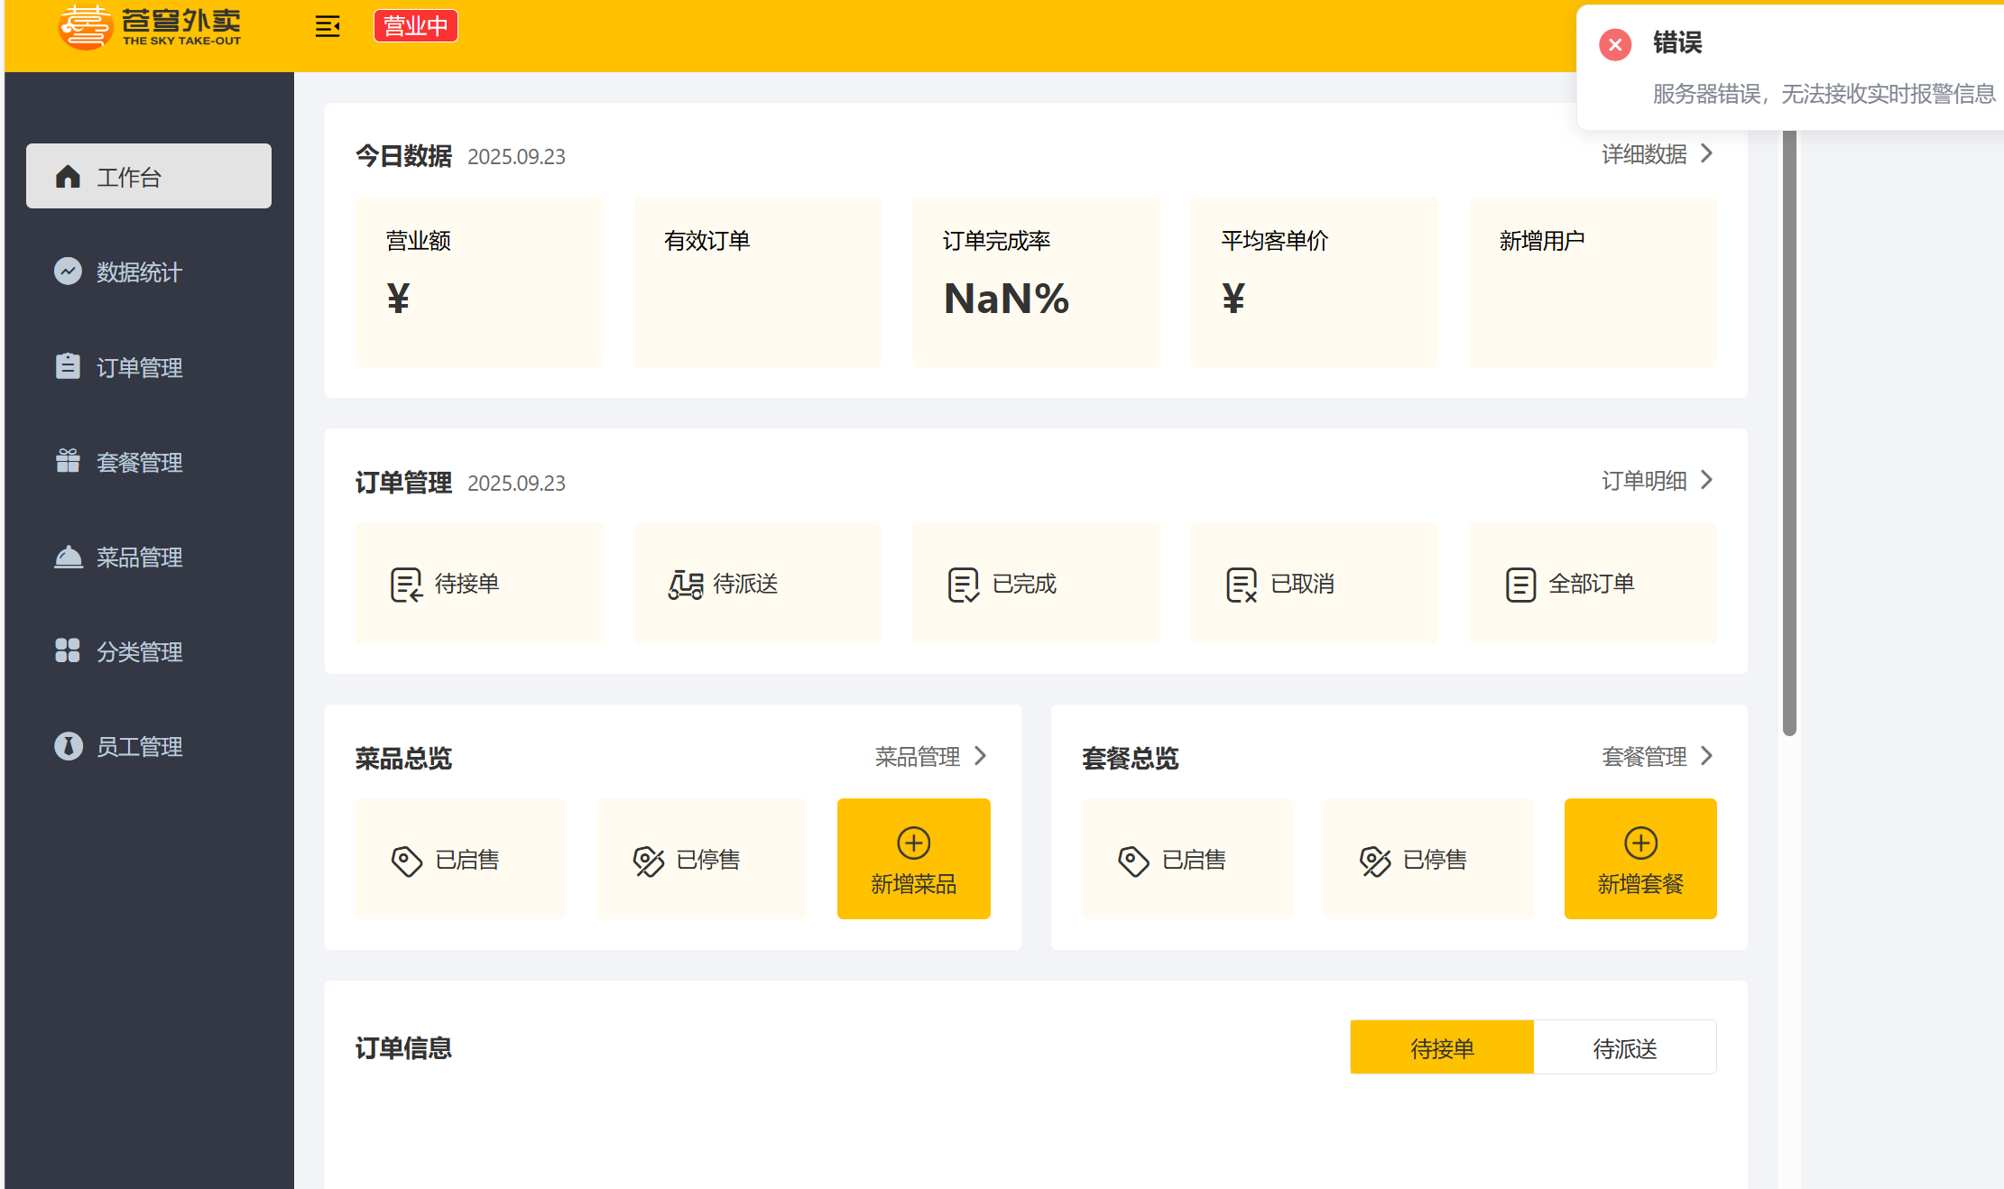Toggle the sidebar collapse hamburger icon

(x=328, y=26)
